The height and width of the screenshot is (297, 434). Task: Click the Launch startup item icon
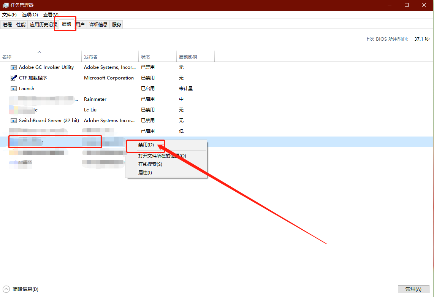click(14, 89)
